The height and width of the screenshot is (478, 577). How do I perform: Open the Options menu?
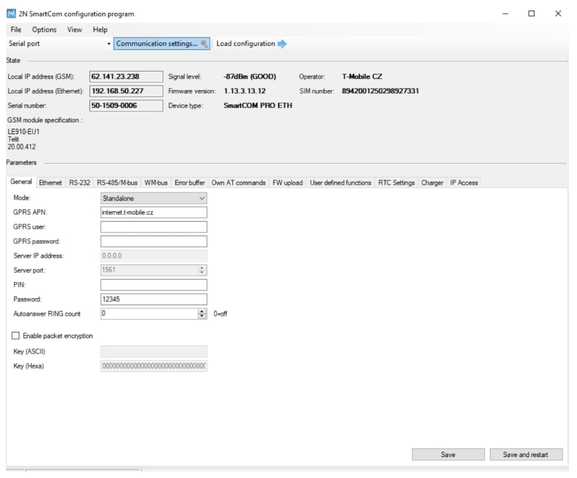click(44, 30)
